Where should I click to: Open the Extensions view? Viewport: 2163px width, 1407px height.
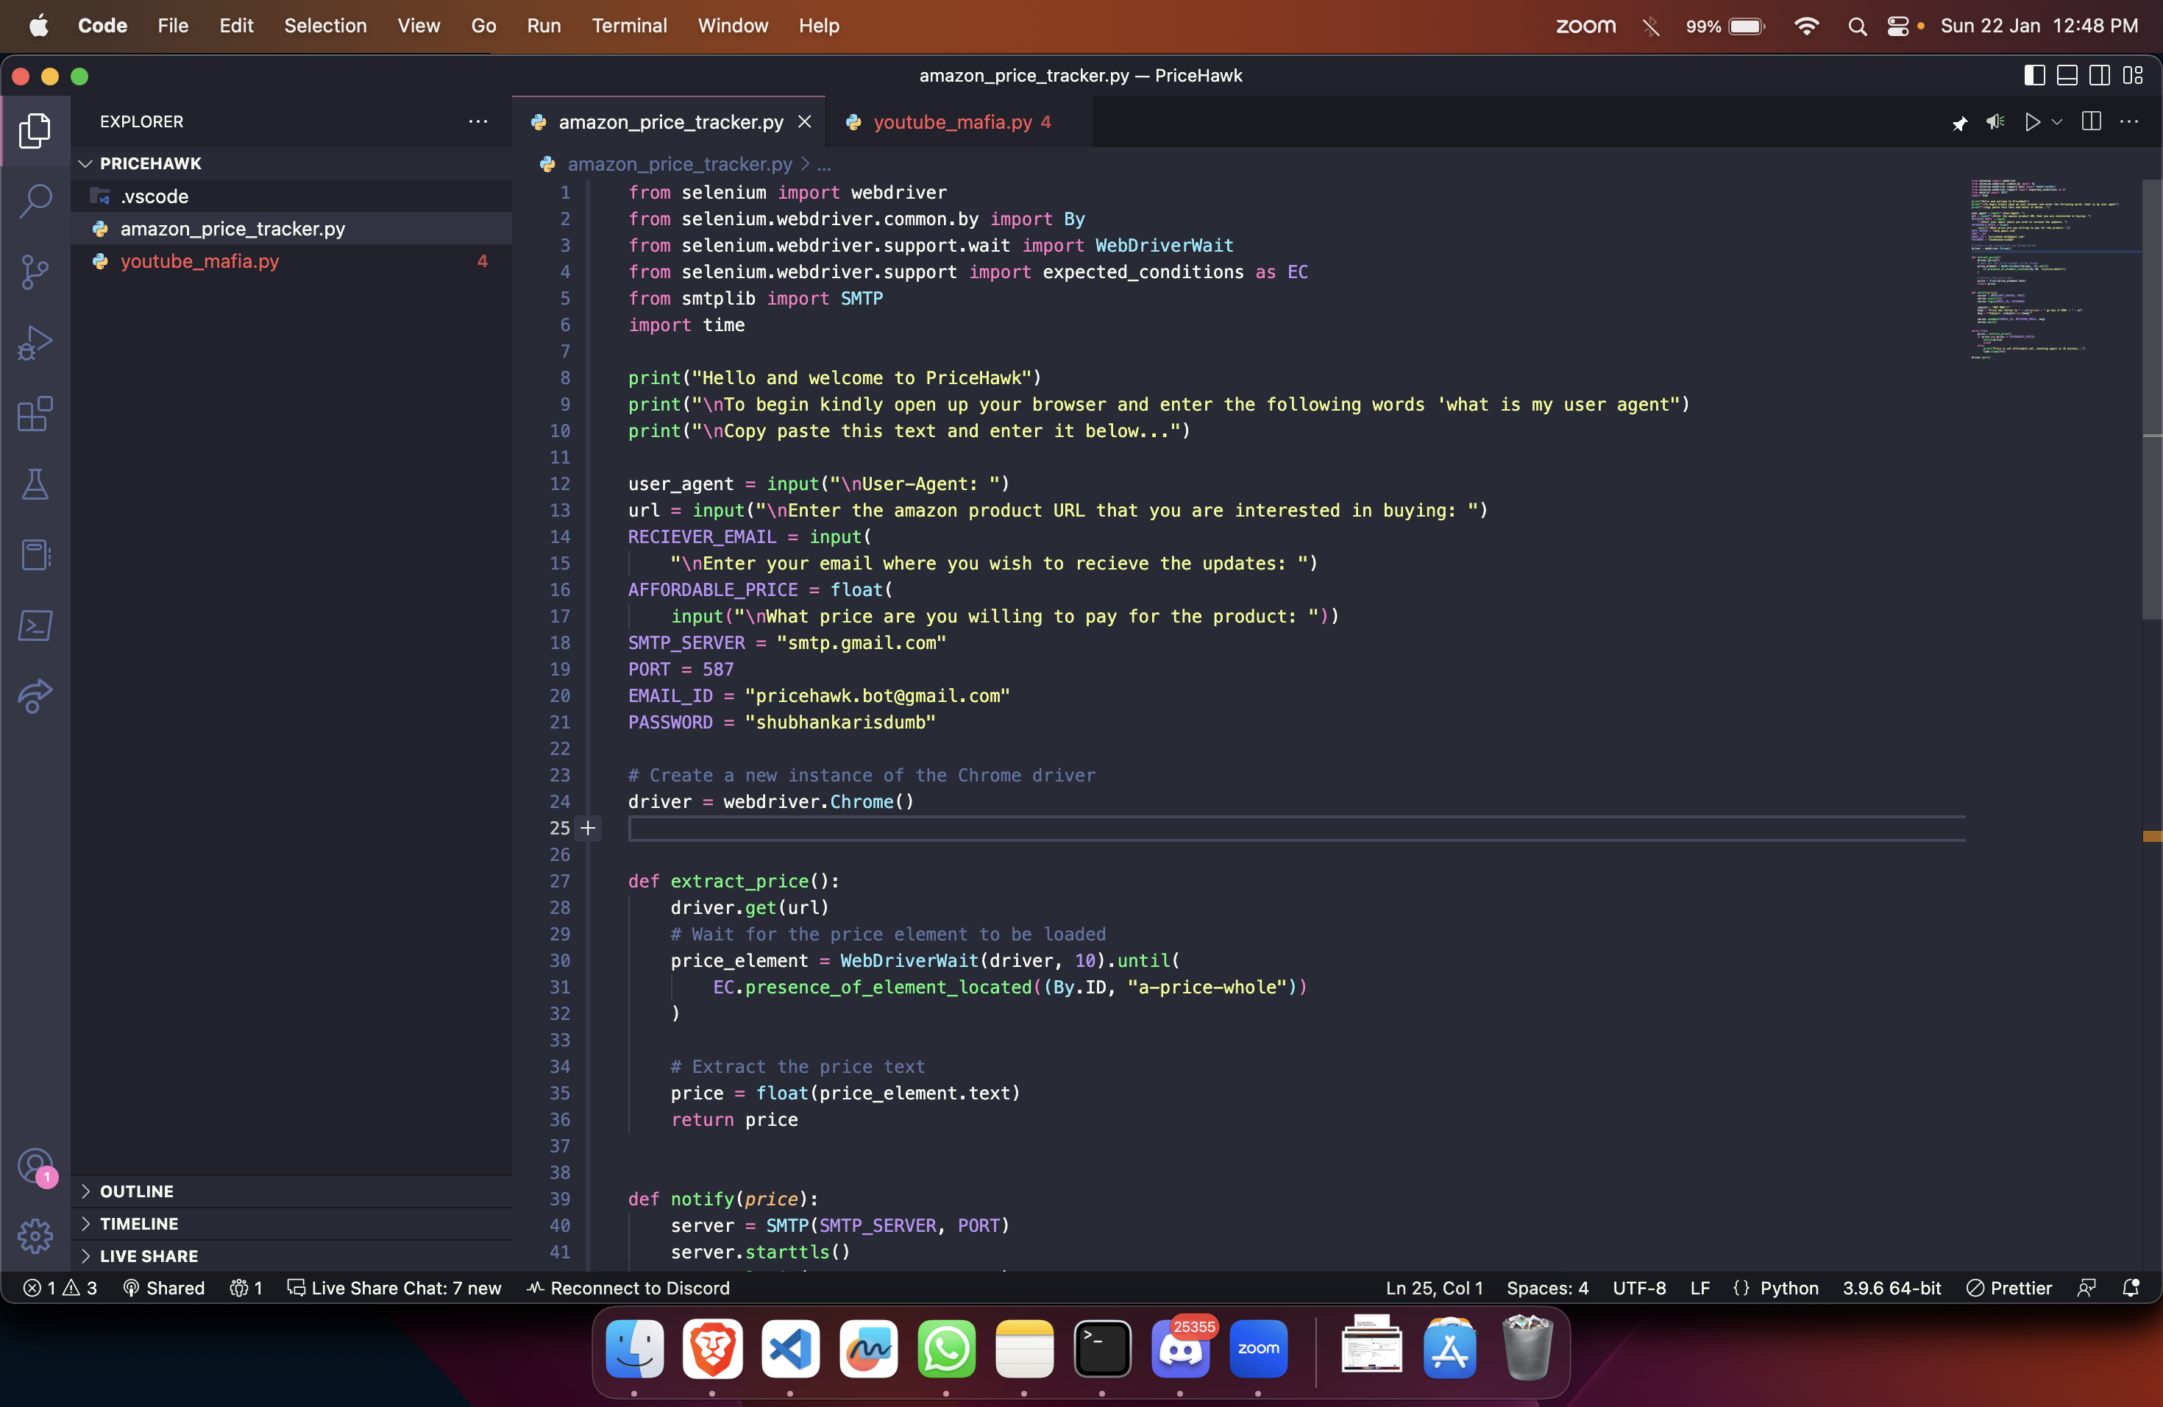point(35,414)
